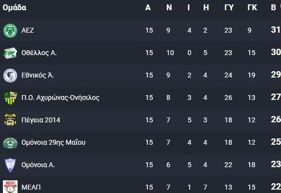Click the AEZ team crest icon
Viewport: 281px width, 193px height.
(x=10, y=31)
